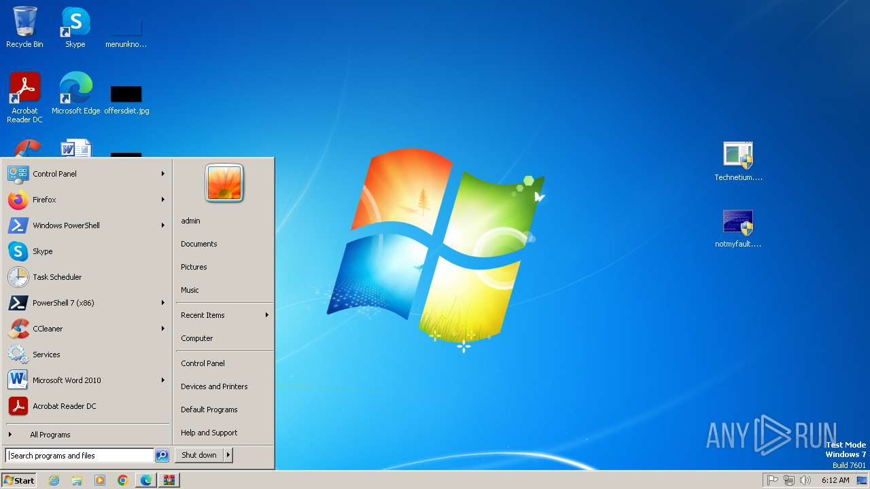Select the notmyfault desktop executable
Viewport: 870px width, 489px height.
[738, 228]
